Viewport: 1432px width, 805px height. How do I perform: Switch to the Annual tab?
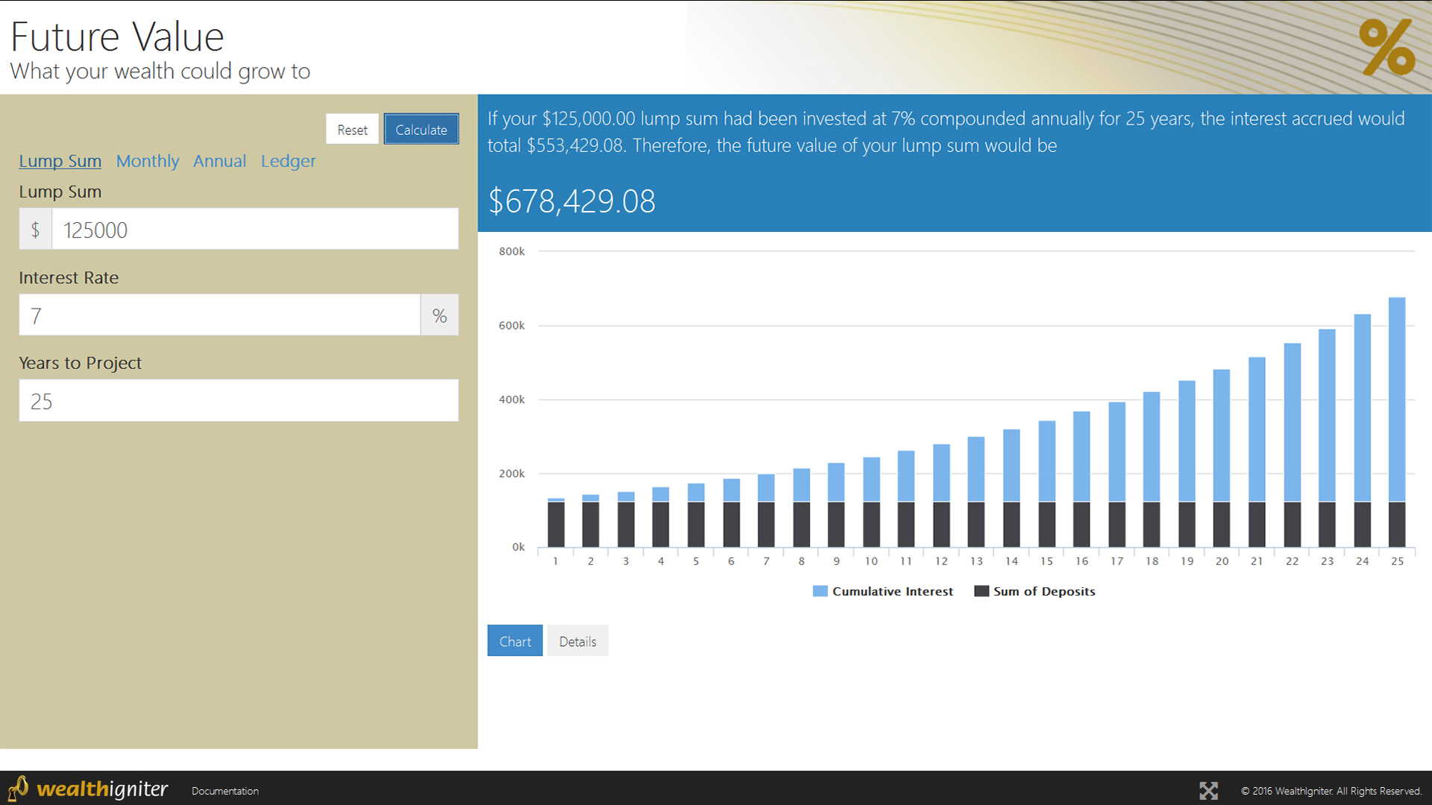[219, 161]
